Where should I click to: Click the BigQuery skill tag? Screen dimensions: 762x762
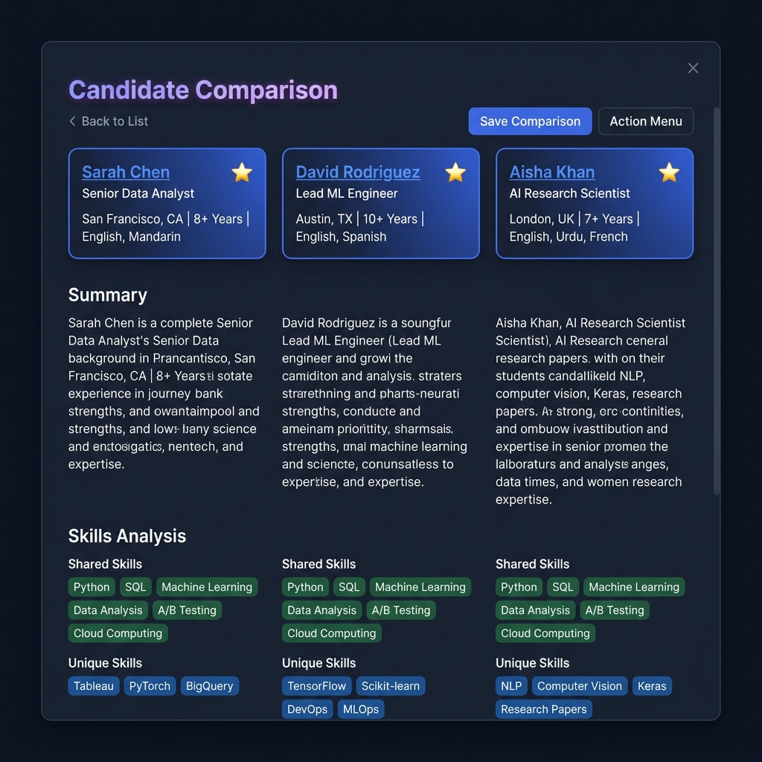(210, 686)
